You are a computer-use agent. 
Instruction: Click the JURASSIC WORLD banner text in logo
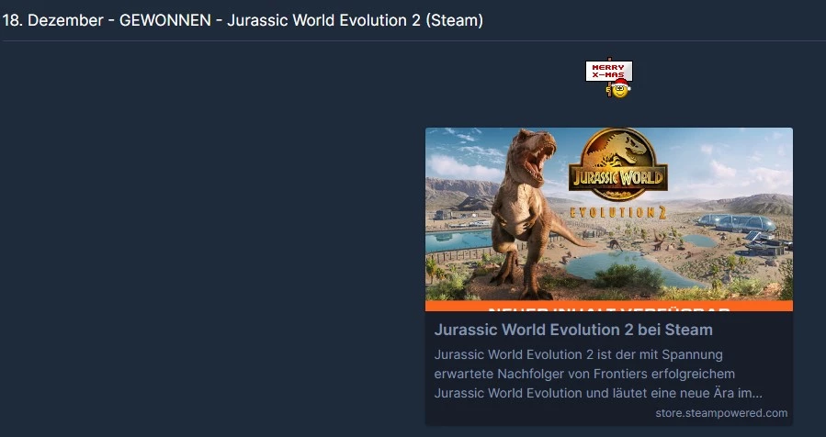618,177
